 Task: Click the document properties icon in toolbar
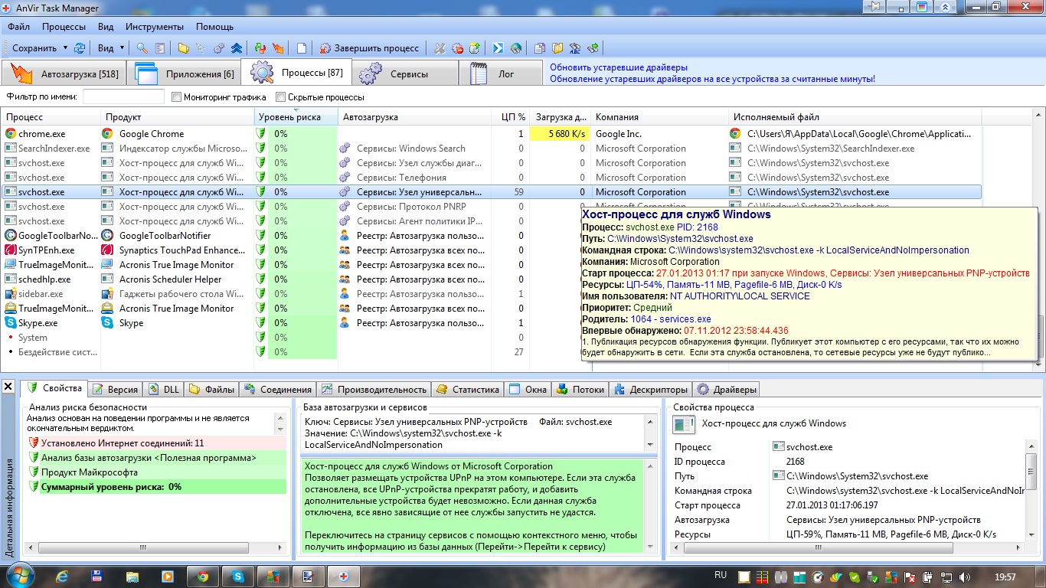pyautogui.click(x=160, y=48)
